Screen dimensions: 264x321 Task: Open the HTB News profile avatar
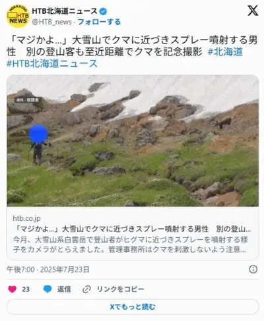click(18, 16)
